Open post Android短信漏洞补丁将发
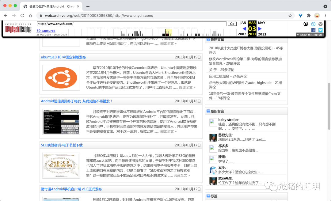Screen dimensions: 331x201 click(x=77, y=101)
